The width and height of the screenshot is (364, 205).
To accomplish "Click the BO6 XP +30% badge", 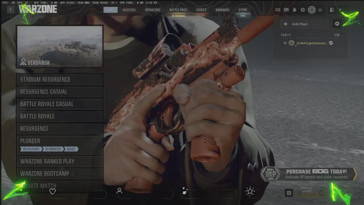I will point(270,174).
